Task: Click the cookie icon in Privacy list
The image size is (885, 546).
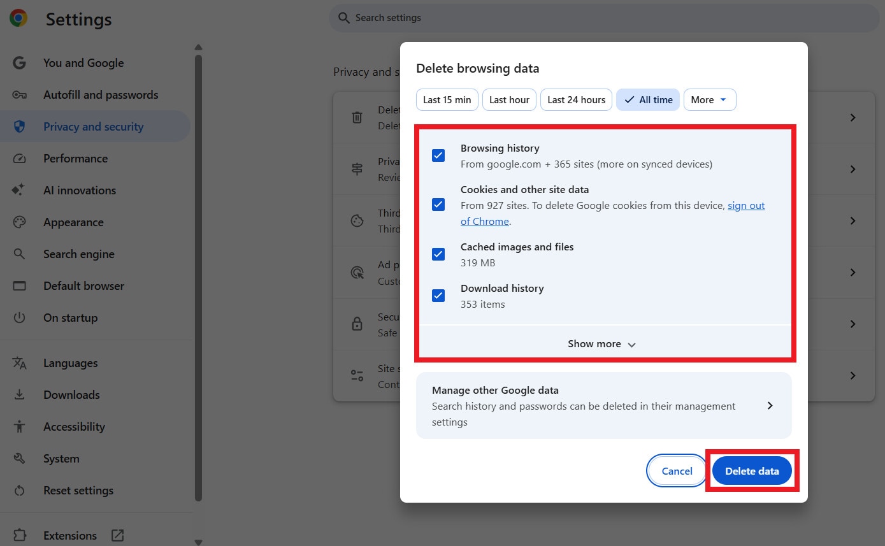Action: [357, 221]
